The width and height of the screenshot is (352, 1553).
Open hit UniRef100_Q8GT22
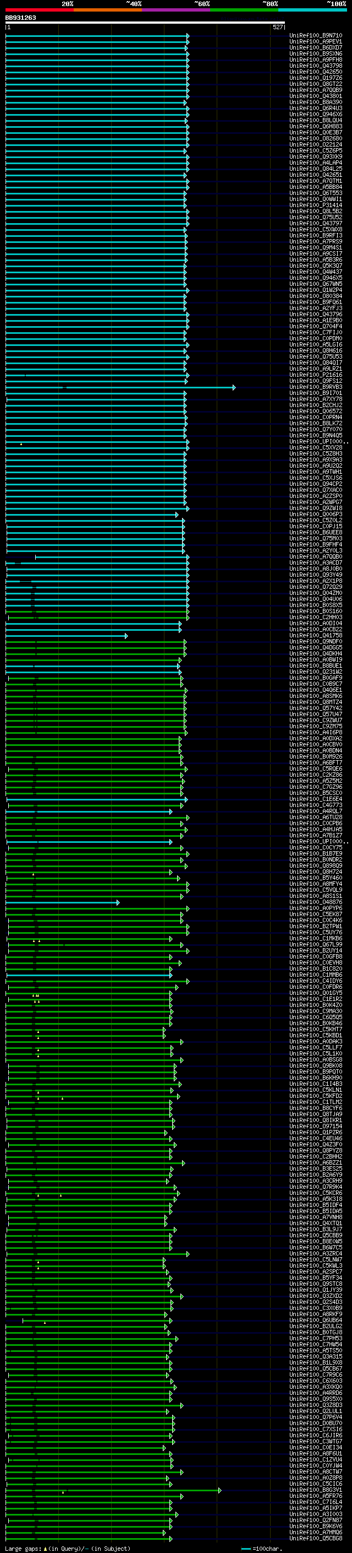click(x=316, y=84)
